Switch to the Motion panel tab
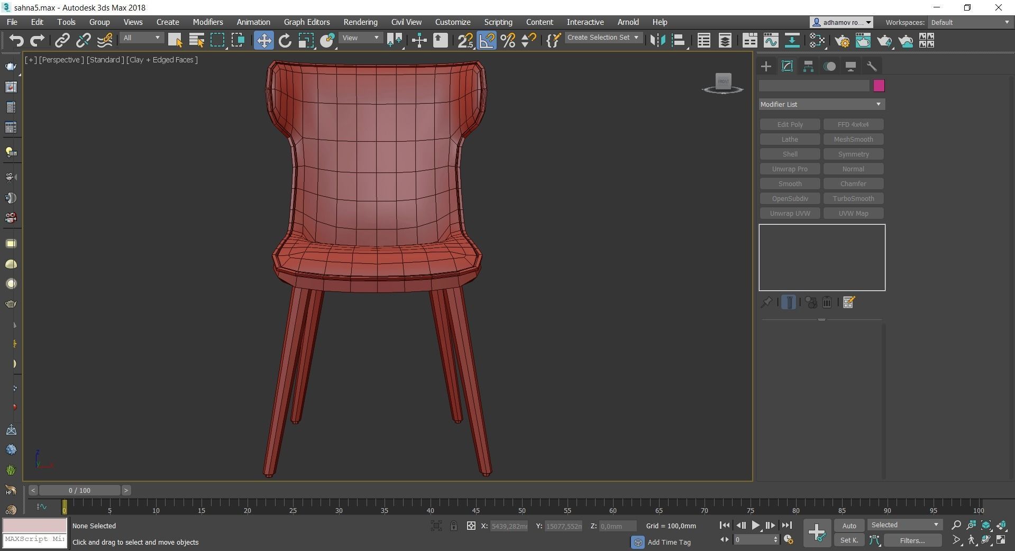The image size is (1015, 551). click(x=829, y=66)
